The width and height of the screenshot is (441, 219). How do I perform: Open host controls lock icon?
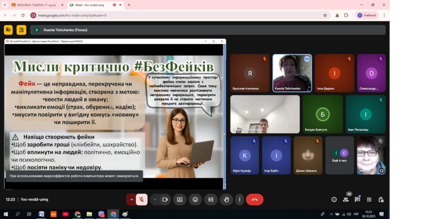(x=381, y=200)
